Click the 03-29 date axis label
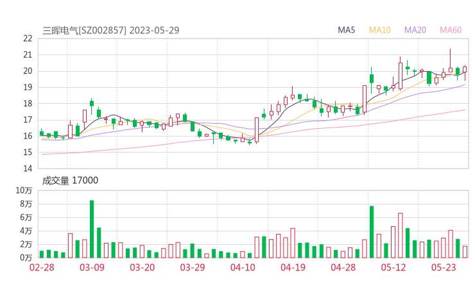The image size is (475, 282). (x=193, y=267)
